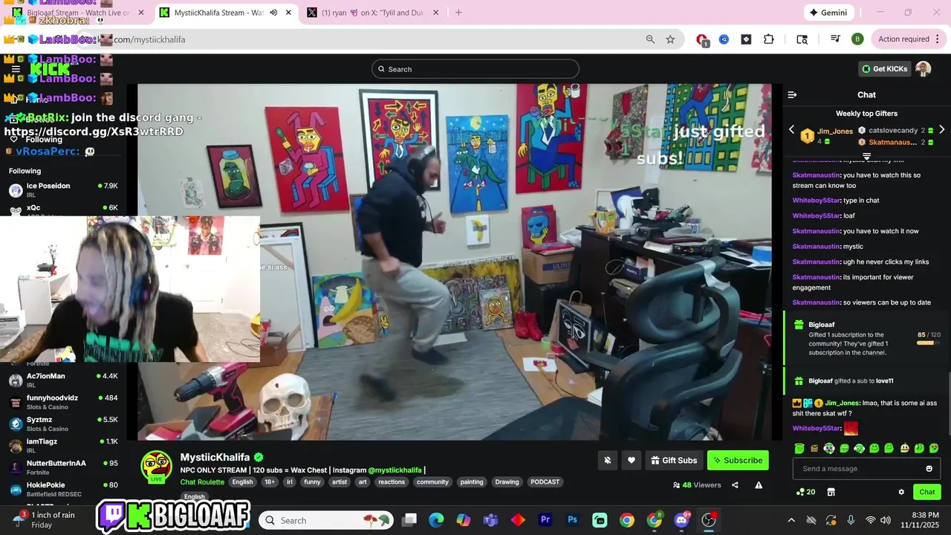The image size is (951, 535).
Task: Report the stream with warning icon
Action: 759,485
